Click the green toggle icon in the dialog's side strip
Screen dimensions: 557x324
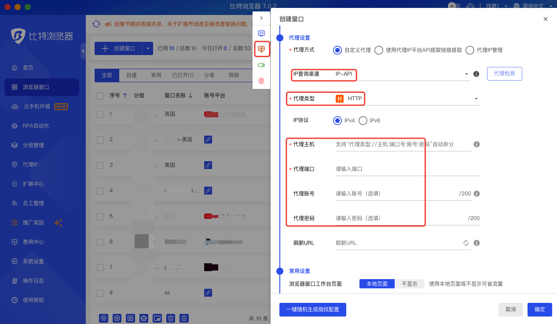coord(261,65)
